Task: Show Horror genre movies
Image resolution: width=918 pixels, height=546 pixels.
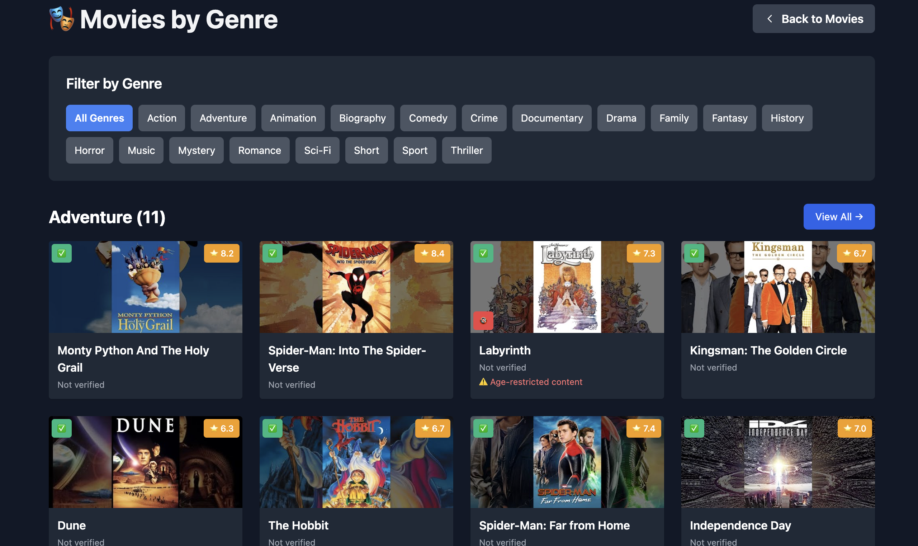Action: point(90,150)
